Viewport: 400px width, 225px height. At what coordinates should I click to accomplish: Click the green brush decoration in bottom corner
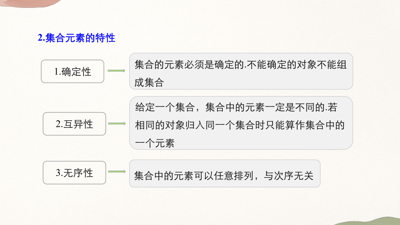click(x=367, y=221)
